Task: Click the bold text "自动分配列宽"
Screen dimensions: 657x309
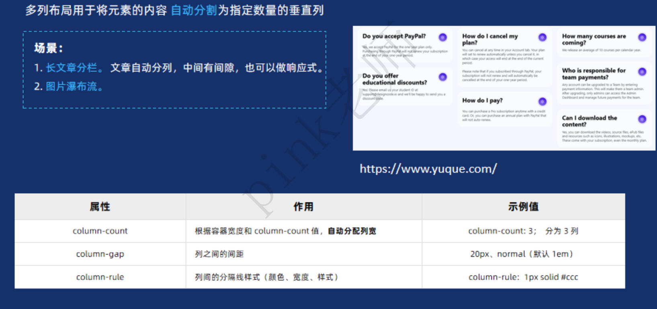Action: (352, 231)
